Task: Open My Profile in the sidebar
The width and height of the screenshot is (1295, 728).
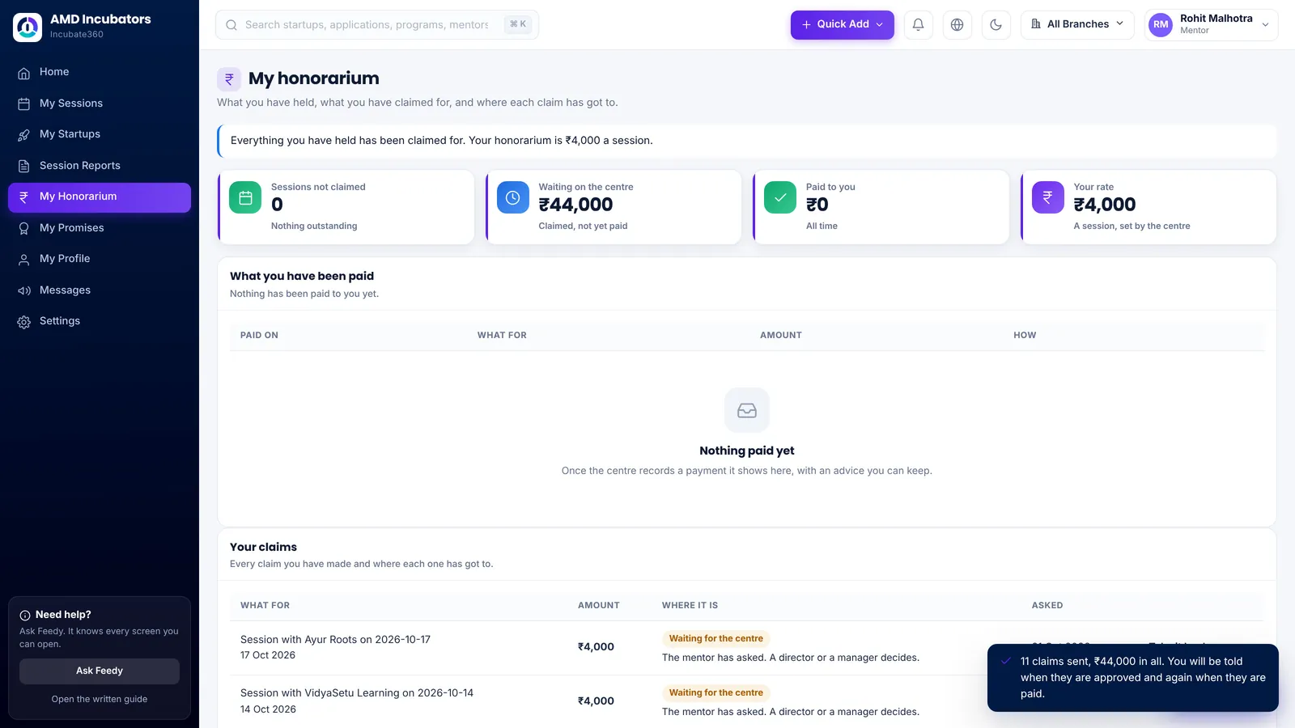Action: pyautogui.click(x=100, y=259)
